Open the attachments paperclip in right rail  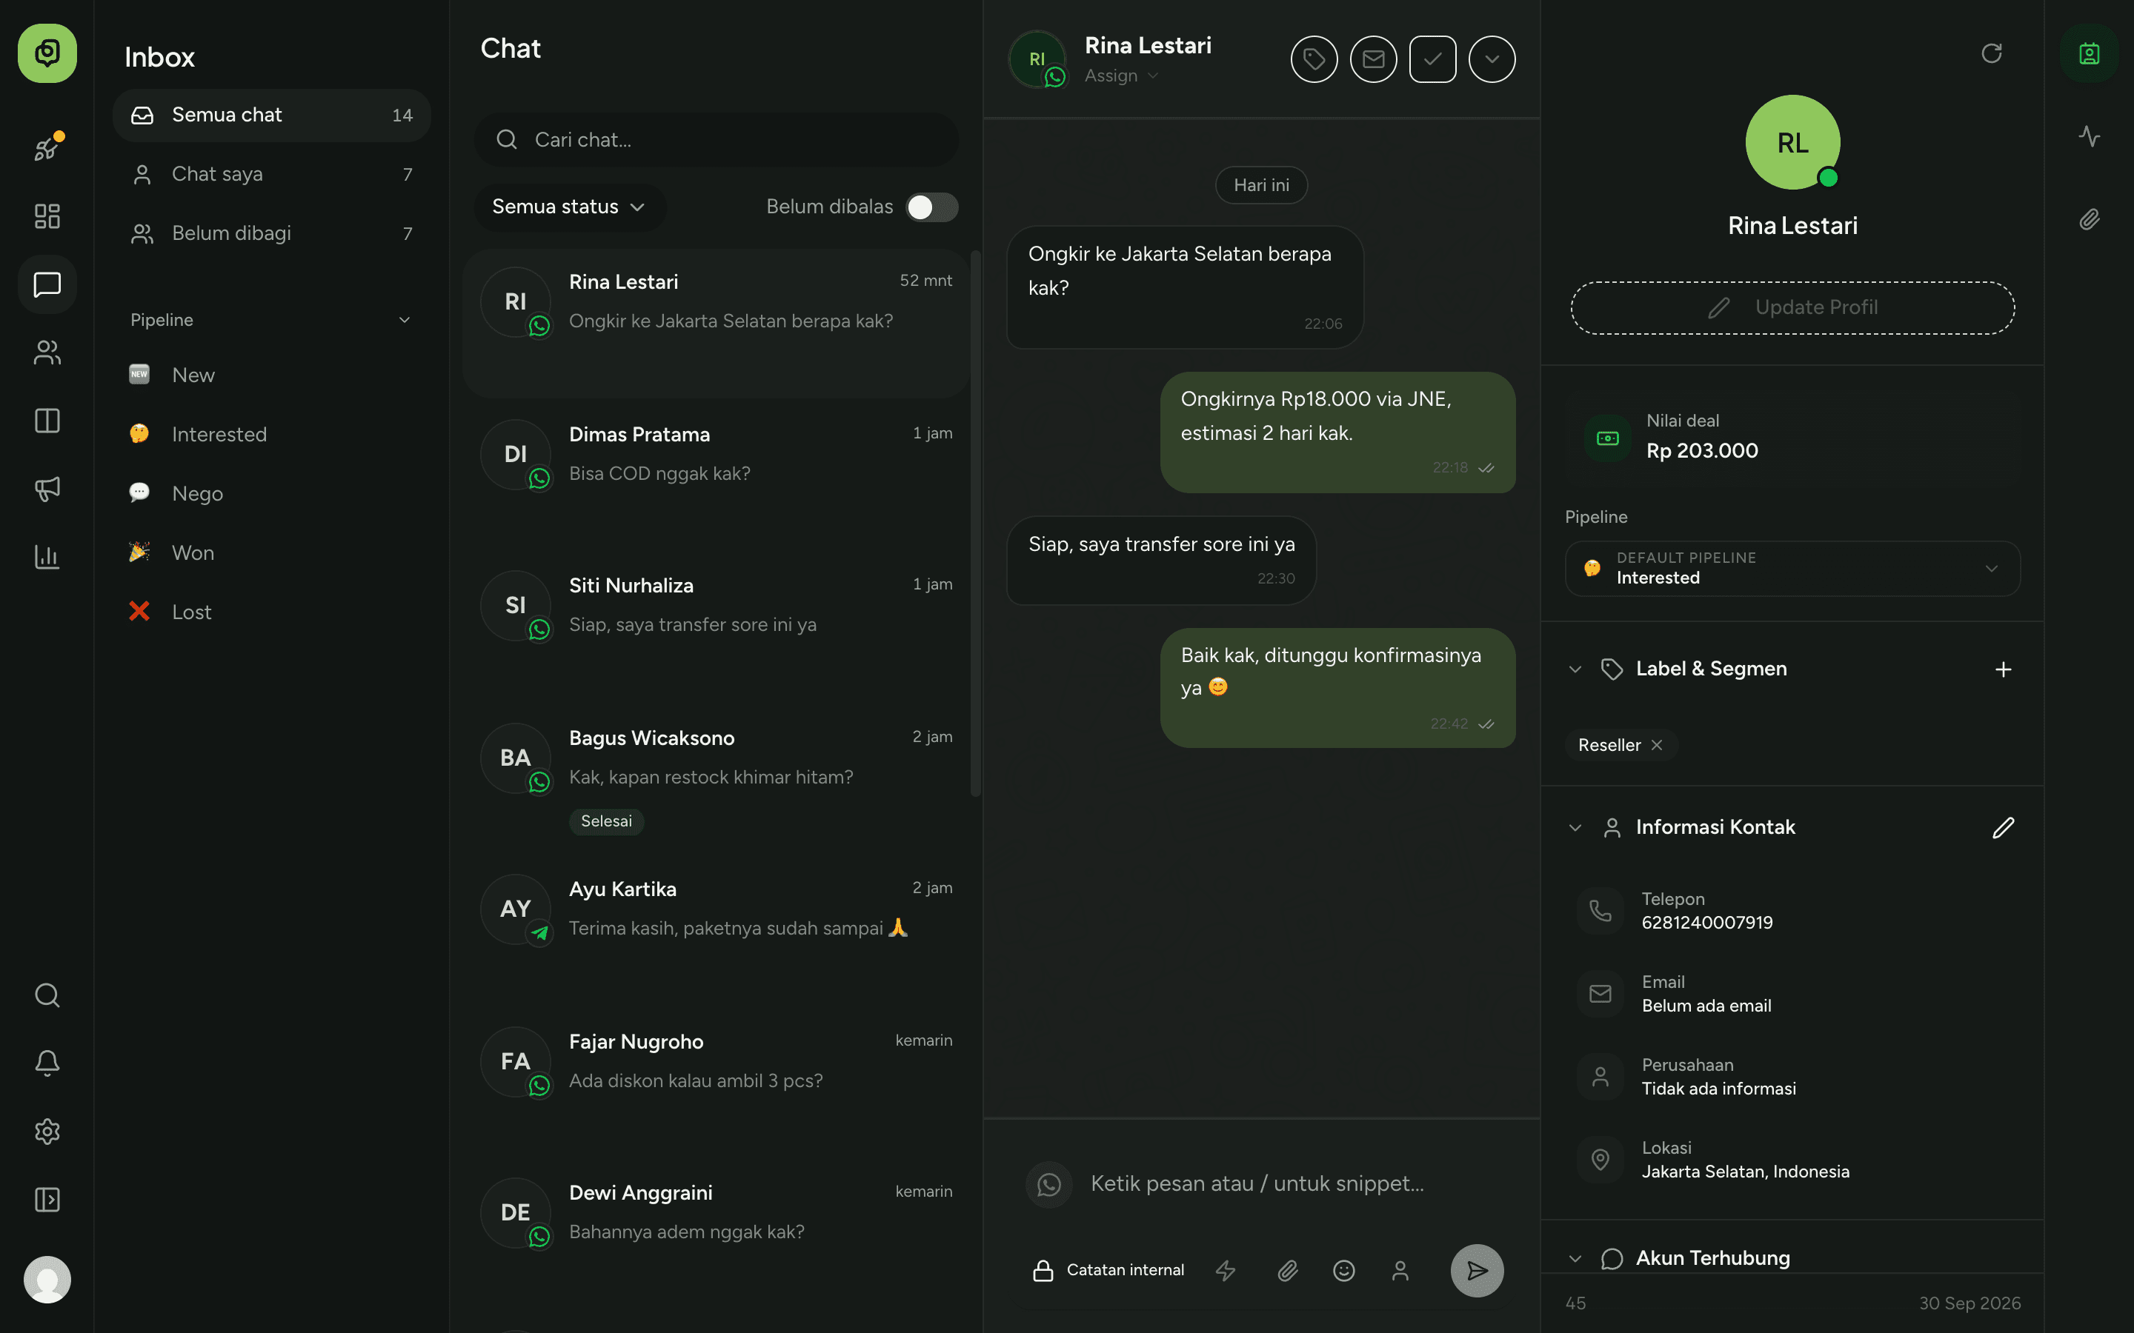click(x=2089, y=219)
